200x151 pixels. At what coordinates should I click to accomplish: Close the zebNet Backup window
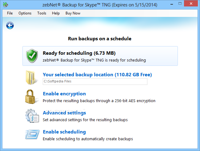click(191, 4)
